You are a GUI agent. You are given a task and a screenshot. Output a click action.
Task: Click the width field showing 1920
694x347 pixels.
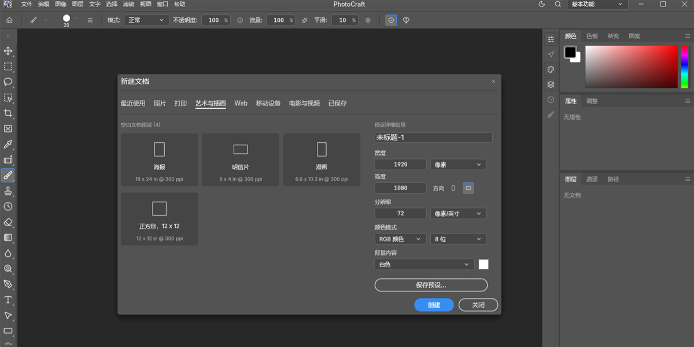[401, 165]
